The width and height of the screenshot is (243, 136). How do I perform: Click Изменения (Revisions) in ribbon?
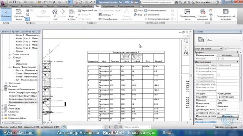coord(152,15)
